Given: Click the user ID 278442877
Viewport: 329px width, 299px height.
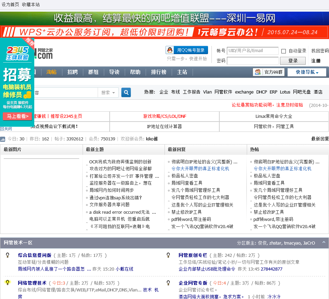Looking at the screenshot, I should pyautogui.click(x=271, y=269).
